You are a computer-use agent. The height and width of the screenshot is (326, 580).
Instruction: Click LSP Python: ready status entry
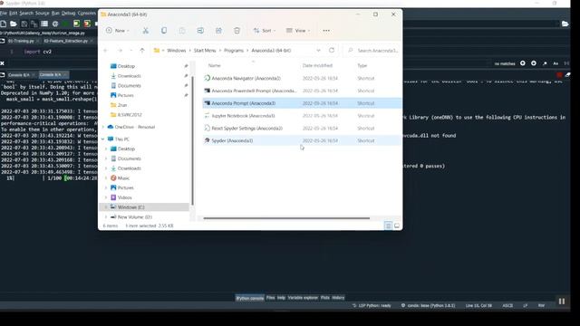pos(372,306)
